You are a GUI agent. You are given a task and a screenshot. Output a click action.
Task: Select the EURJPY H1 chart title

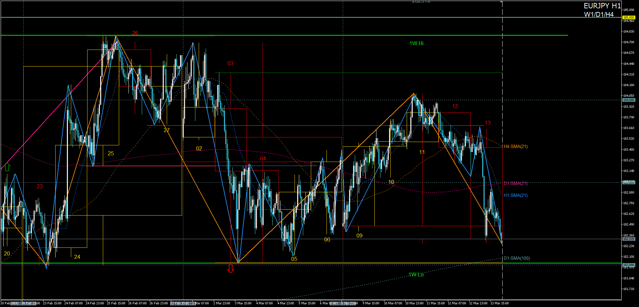click(x=602, y=6)
